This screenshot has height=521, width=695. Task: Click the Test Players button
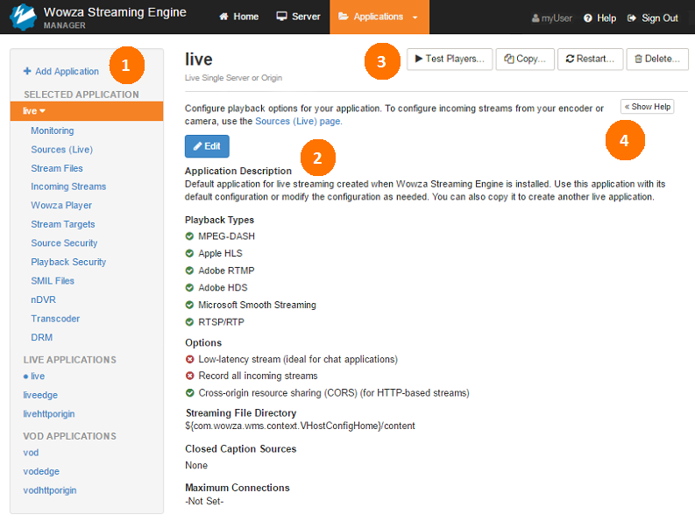(x=450, y=59)
